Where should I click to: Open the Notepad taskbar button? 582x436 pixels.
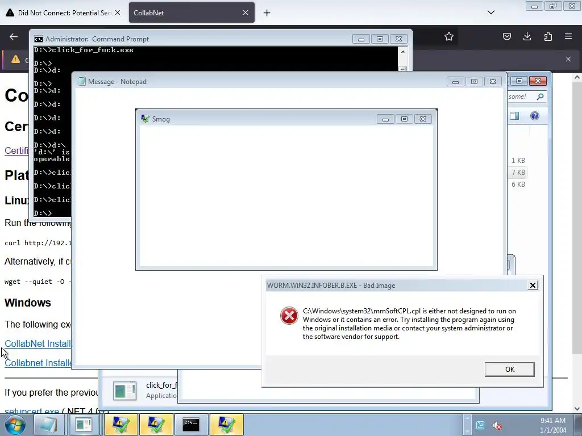click(x=49, y=425)
